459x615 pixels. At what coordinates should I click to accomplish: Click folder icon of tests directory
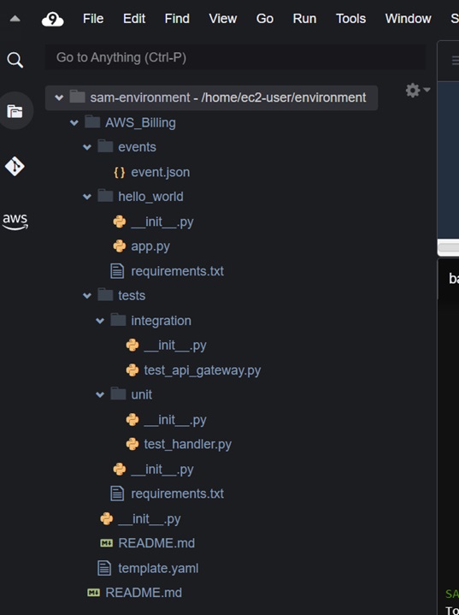(x=105, y=294)
